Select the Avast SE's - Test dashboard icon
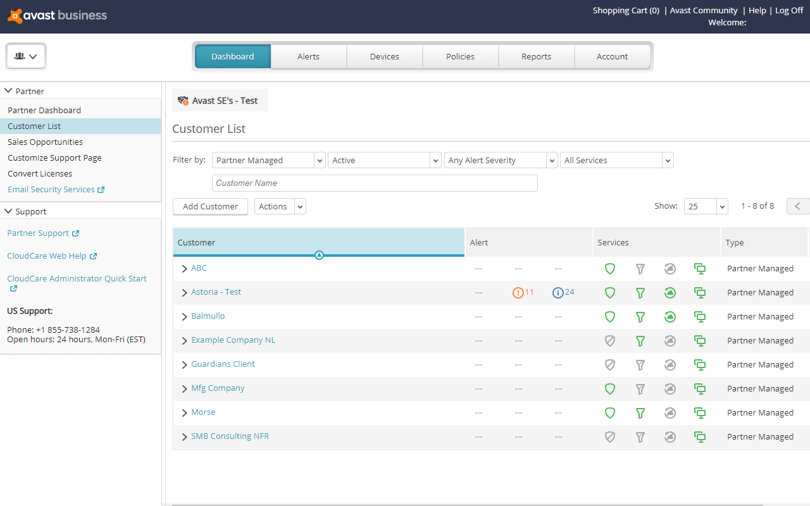810x506 pixels. click(x=183, y=100)
